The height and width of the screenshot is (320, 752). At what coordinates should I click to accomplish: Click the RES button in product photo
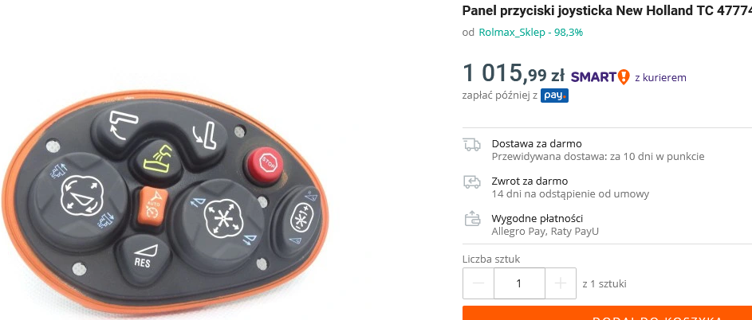pyautogui.click(x=144, y=257)
